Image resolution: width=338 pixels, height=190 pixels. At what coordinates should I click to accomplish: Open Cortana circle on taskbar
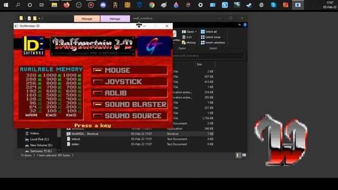pos(30,5)
